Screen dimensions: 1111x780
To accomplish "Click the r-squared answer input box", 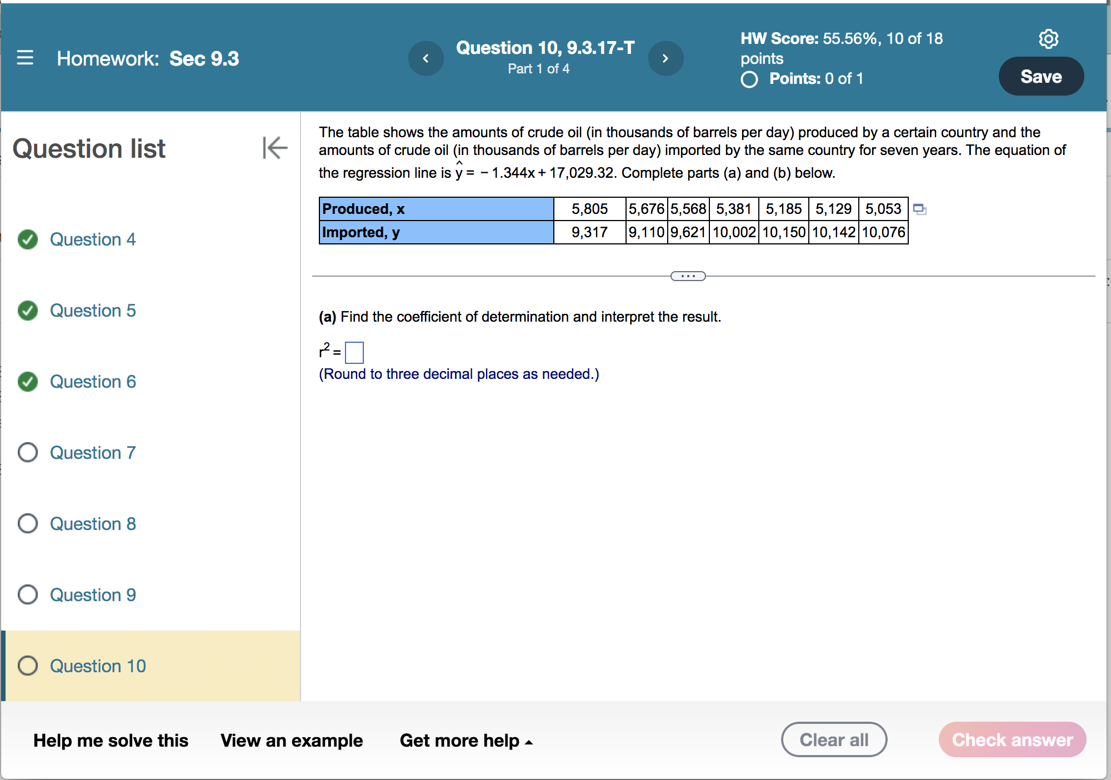I will coord(354,353).
